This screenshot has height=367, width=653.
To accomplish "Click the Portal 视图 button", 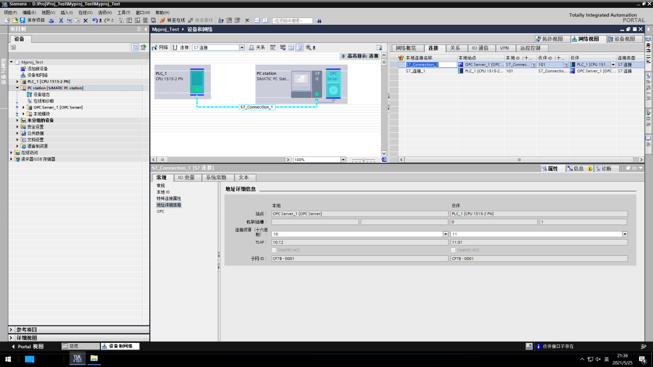I will point(27,346).
